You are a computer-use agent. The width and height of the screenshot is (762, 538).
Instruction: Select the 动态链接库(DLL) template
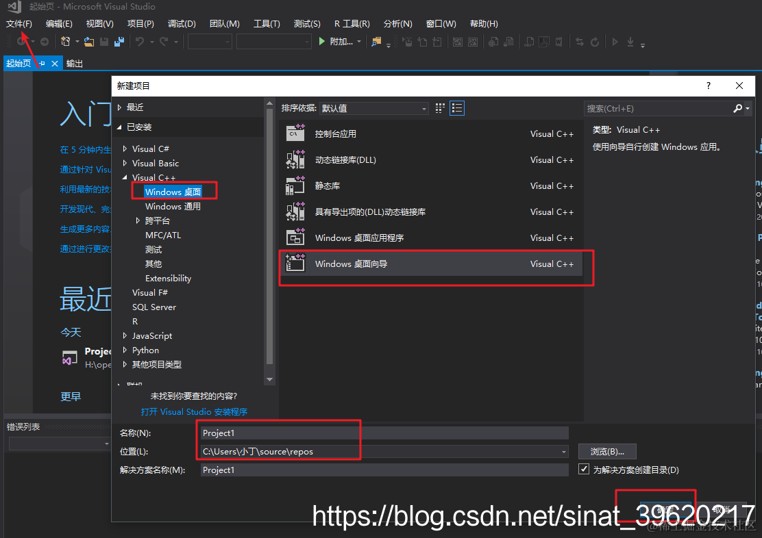431,159
